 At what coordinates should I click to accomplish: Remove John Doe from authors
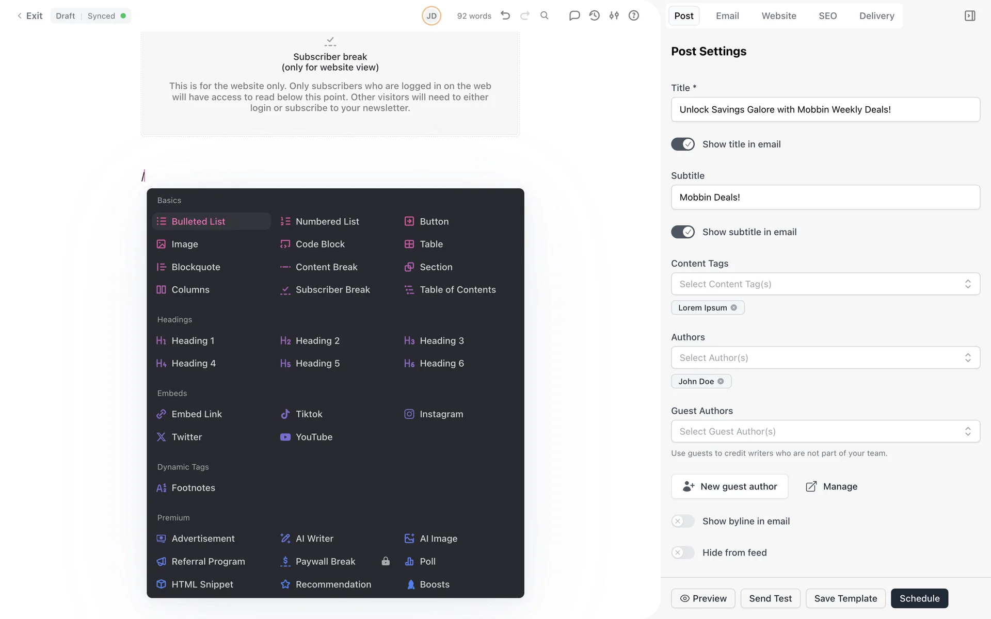tap(721, 381)
